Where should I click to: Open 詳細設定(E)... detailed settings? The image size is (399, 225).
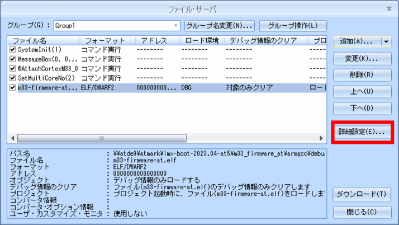362,132
